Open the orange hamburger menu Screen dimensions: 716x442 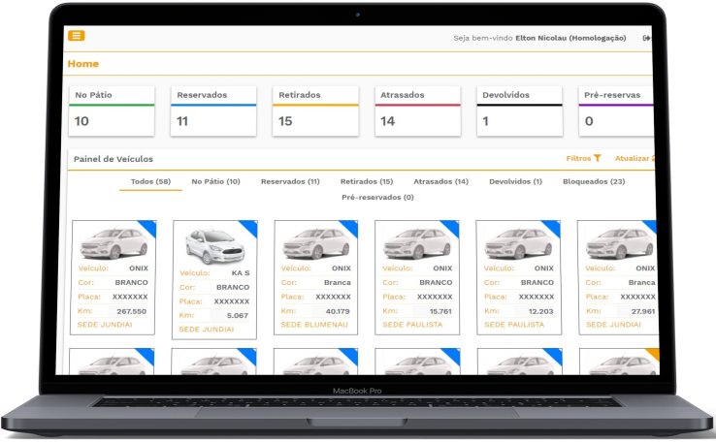tap(76, 36)
